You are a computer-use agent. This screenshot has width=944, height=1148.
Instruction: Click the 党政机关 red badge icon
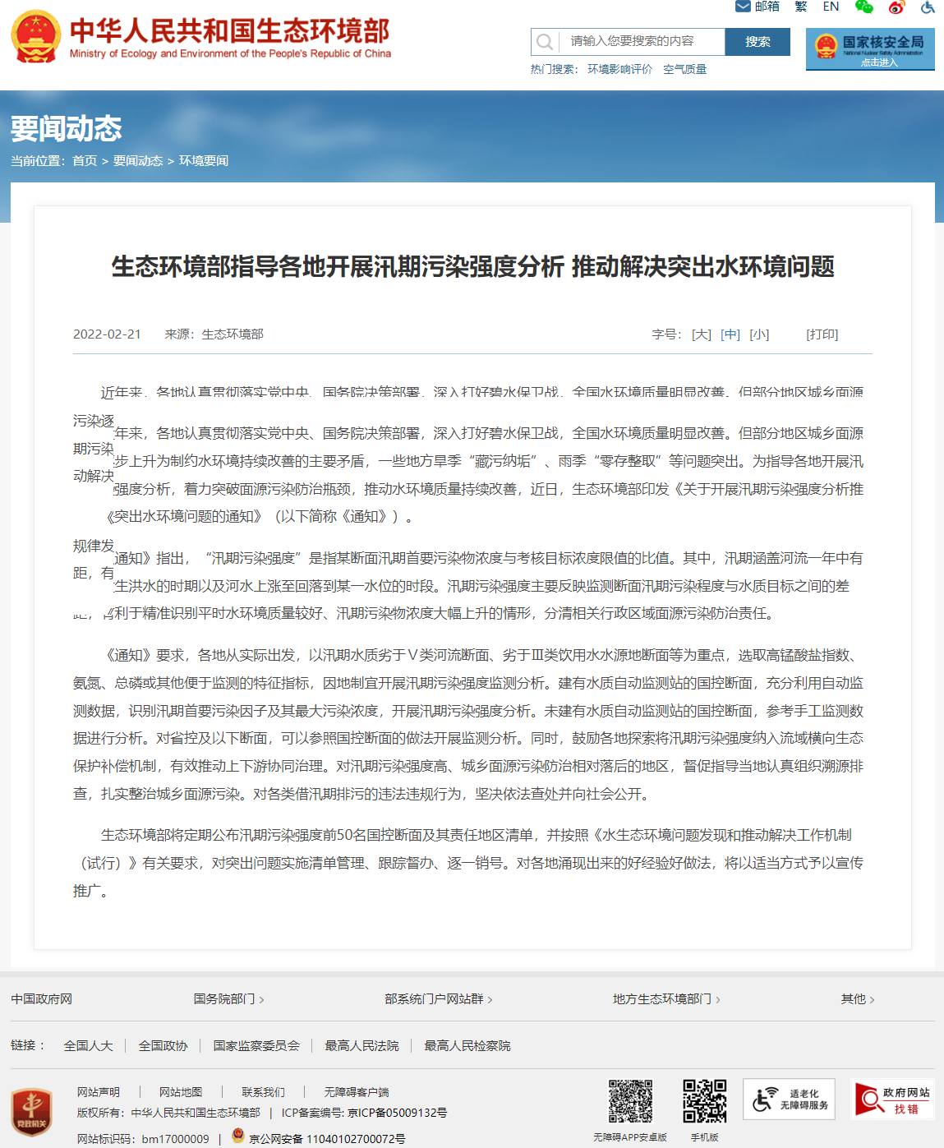(32, 1112)
